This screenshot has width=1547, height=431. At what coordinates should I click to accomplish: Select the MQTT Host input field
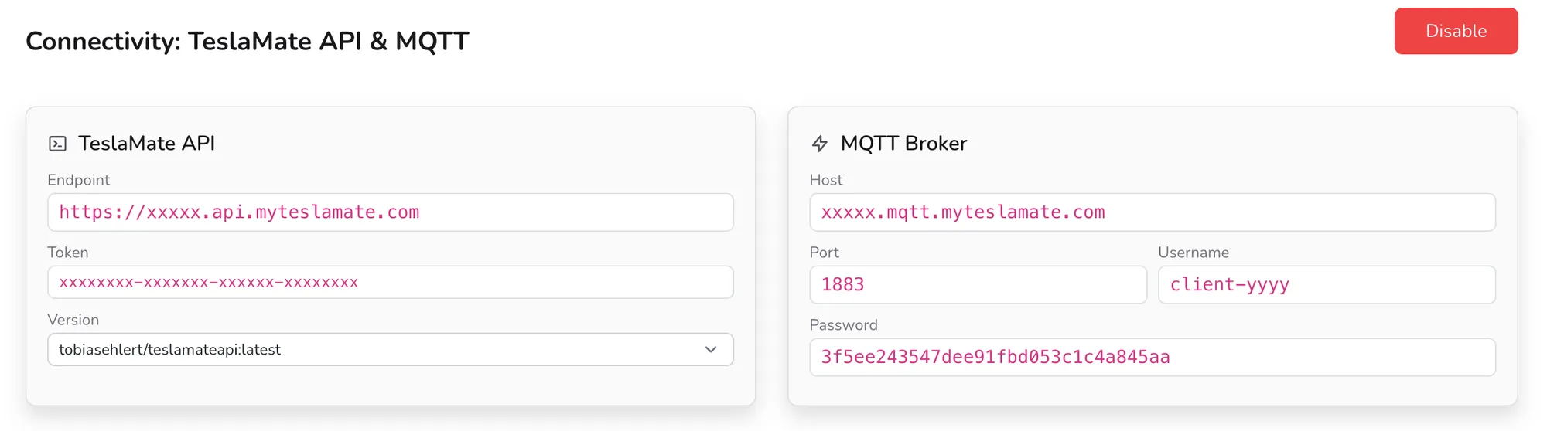pos(1153,212)
